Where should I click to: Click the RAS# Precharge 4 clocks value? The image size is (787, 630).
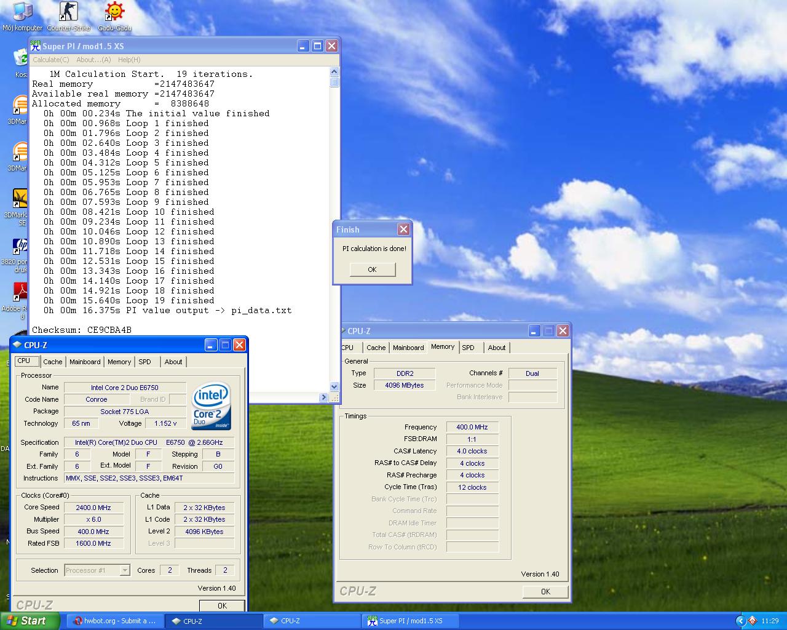coord(472,475)
